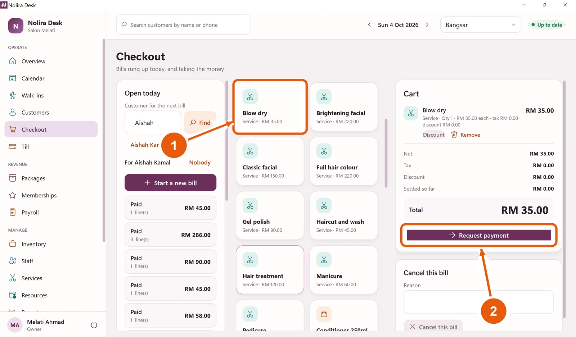This screenshot has height=337, width=576.
Task: Open the Bangsar branch dropdown
Action: [x=480, y=25]
